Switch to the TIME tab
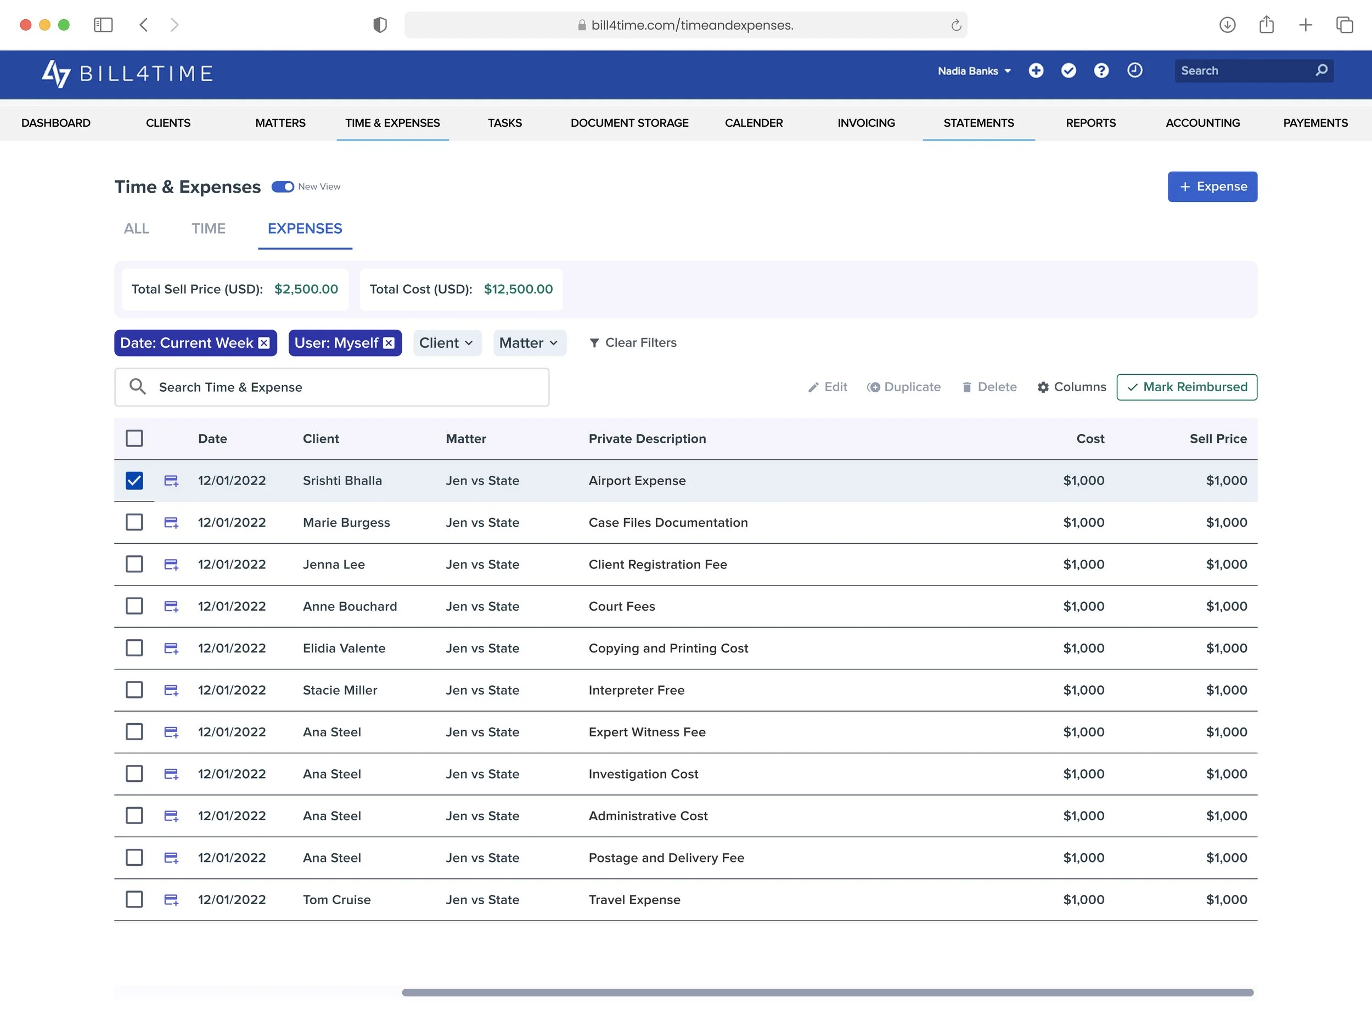This screenshot has height=1026, width=1372. 209,228
